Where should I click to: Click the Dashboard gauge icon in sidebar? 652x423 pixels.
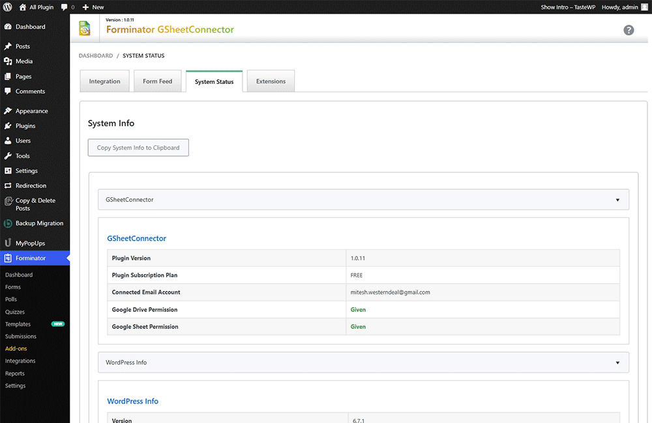(8, 27)
